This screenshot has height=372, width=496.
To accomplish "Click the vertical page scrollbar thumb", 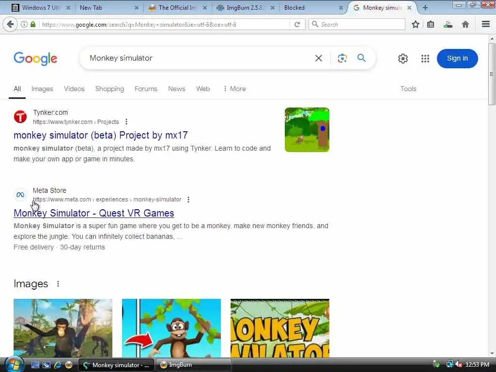I will (492, 74).
